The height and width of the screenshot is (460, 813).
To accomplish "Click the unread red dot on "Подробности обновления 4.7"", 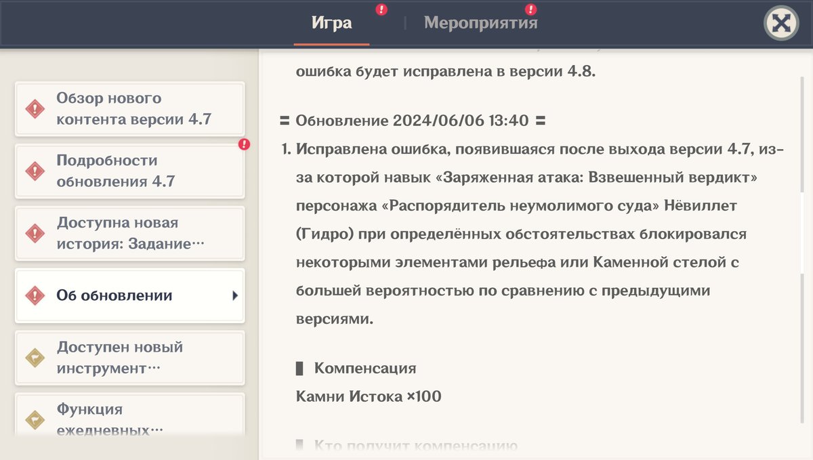I will click(244, 144).
